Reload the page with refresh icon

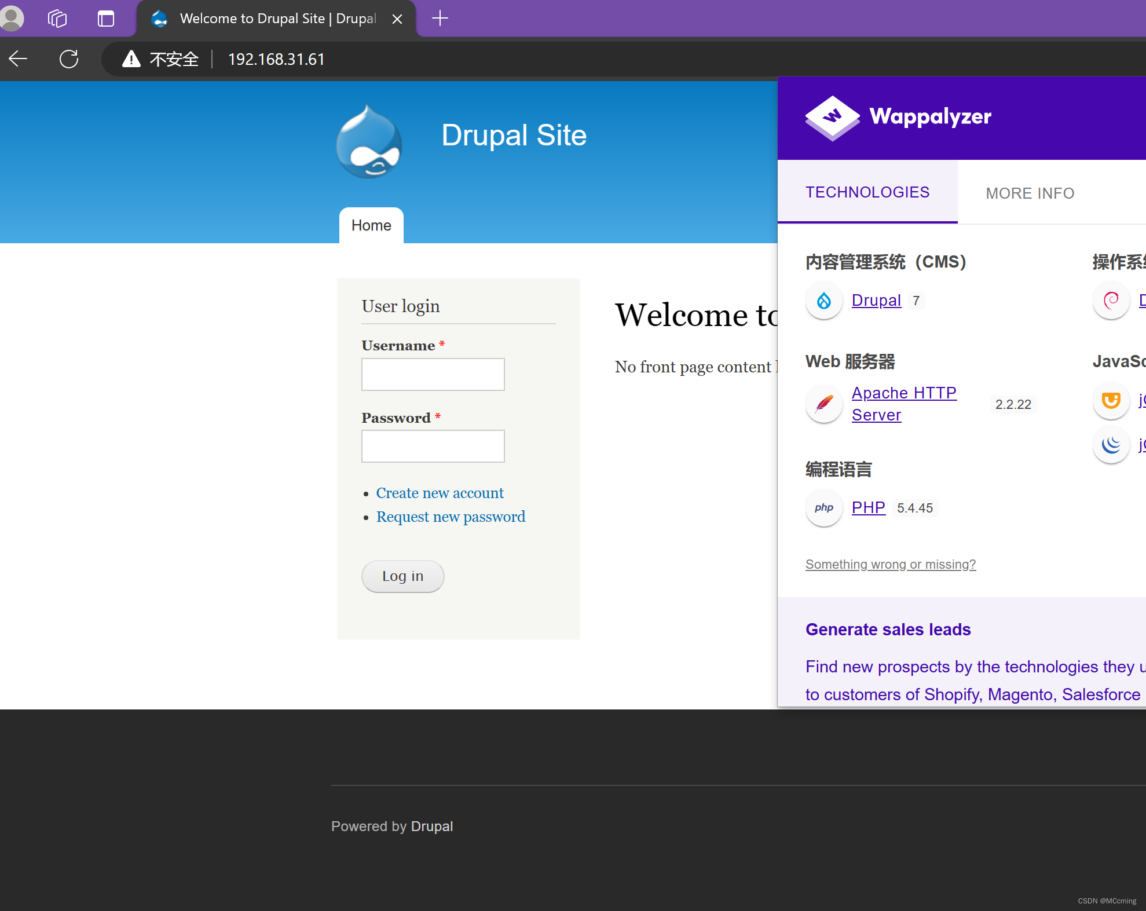[x=69, y=59]
